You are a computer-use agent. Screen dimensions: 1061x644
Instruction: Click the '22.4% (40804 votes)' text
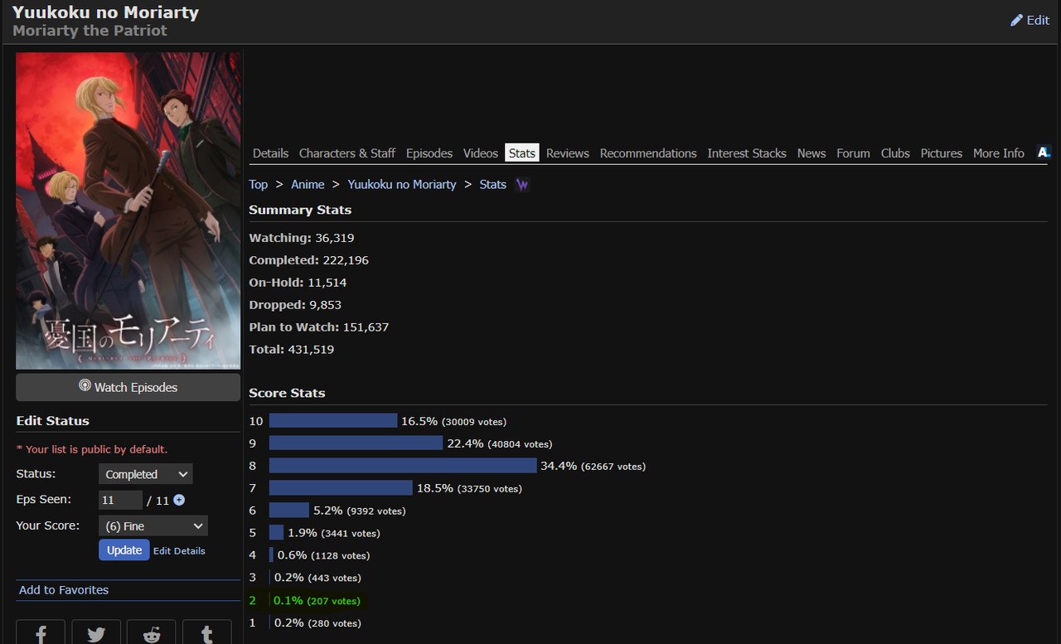(x=500, y=443)
